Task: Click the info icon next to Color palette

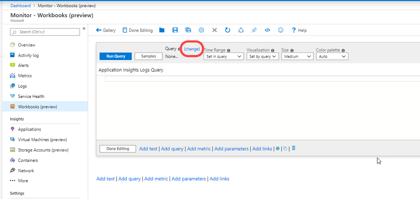Action: 343,50
